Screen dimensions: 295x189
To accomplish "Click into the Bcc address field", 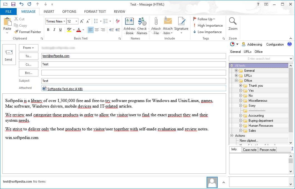I will 133,73.
